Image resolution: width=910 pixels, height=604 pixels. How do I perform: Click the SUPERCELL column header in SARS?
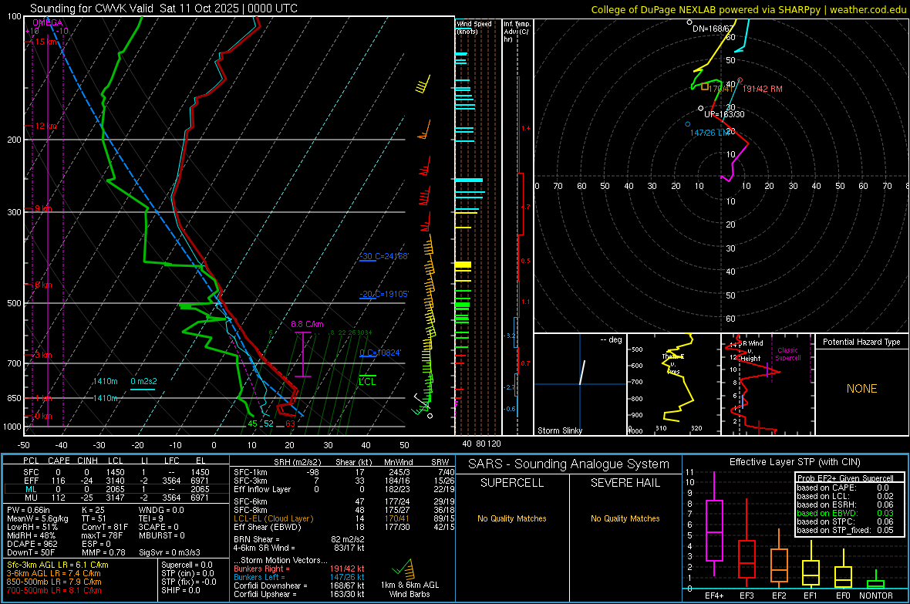[x=512, y=483]
